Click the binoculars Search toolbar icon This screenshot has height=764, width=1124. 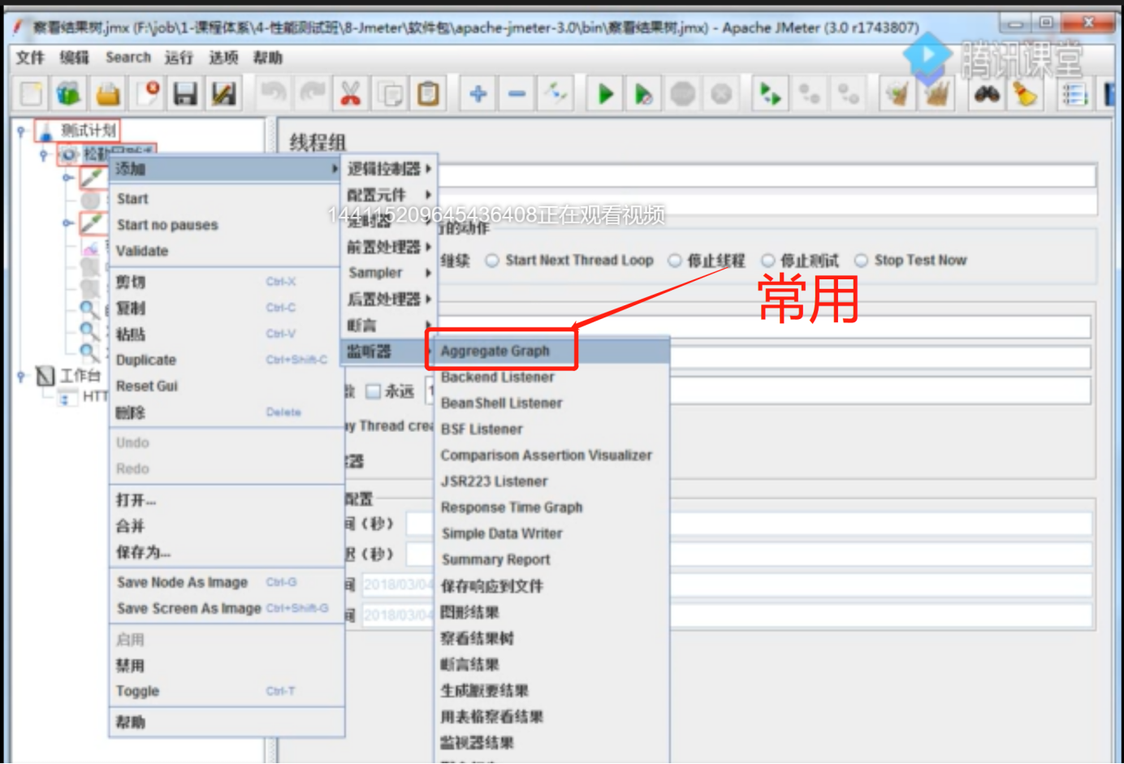pyautogui.click(x=987, y=94)
